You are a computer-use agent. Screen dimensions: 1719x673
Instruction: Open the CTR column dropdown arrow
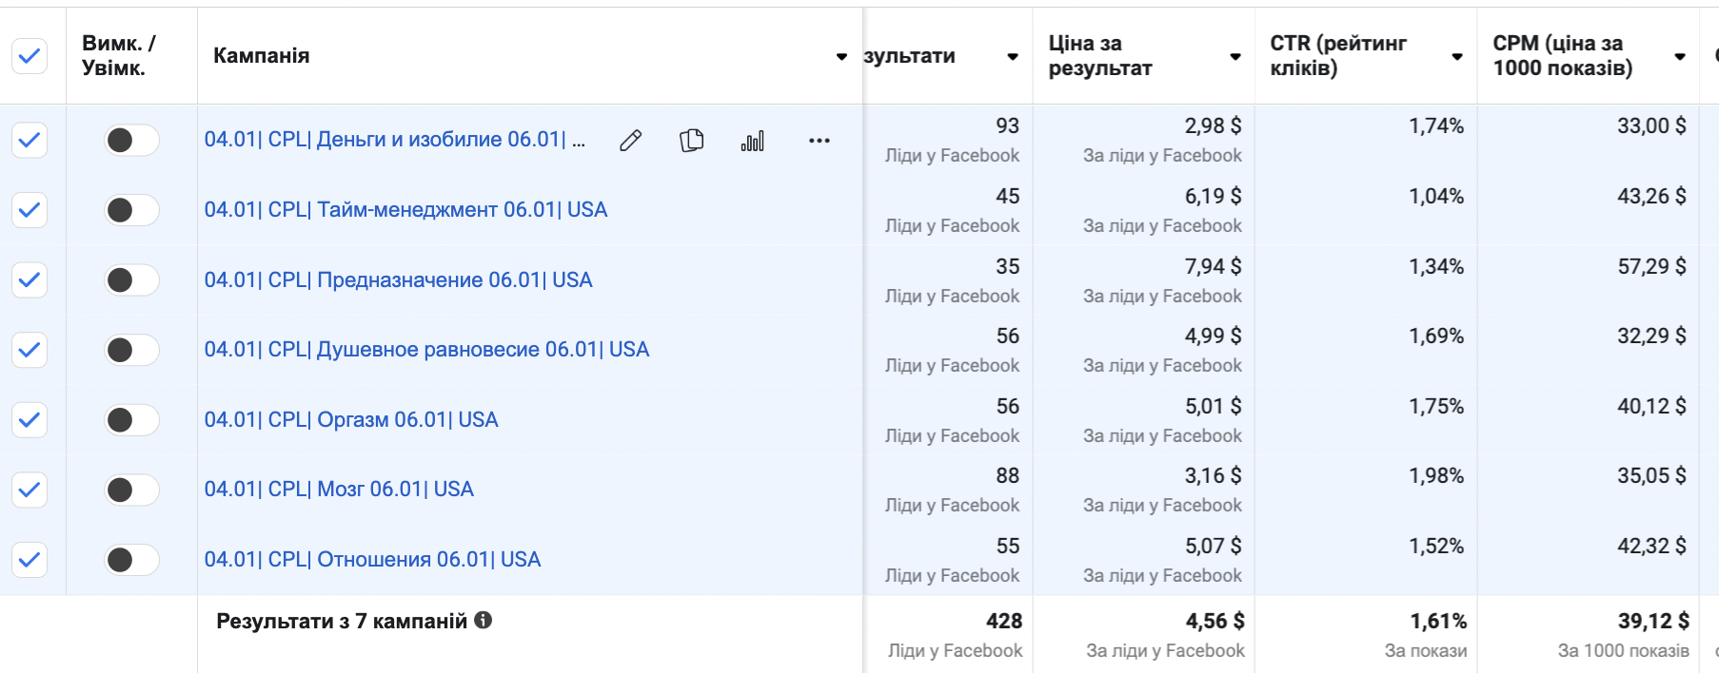pyautogui.click(x=1456, y=57)
